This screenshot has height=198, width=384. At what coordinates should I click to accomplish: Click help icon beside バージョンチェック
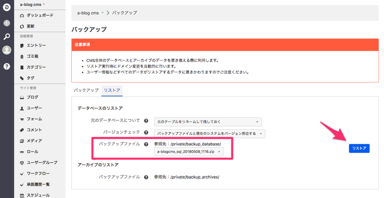tap(146, 133)
